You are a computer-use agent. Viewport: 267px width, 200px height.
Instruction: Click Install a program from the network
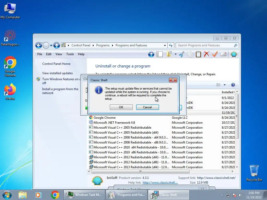point(60,91)
